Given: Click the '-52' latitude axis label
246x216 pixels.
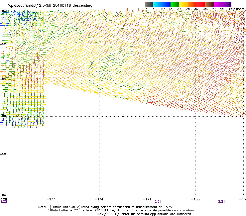Looking at the screenshot, I should [3, 44].
